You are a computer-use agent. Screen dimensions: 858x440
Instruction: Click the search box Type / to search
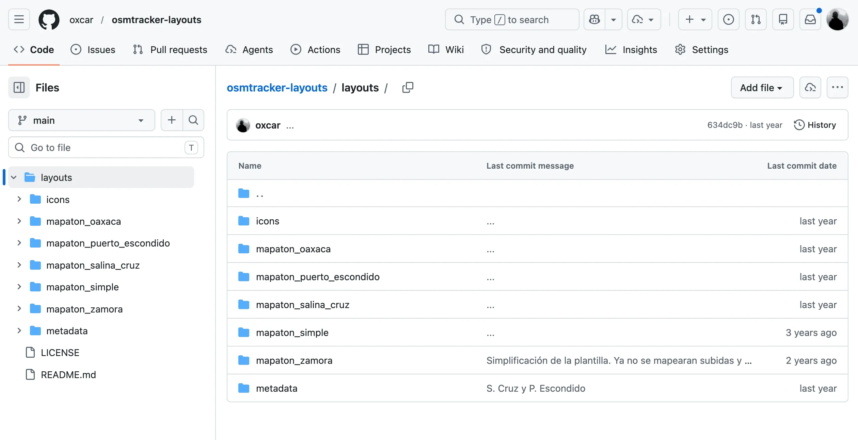(x=512, y=19)
